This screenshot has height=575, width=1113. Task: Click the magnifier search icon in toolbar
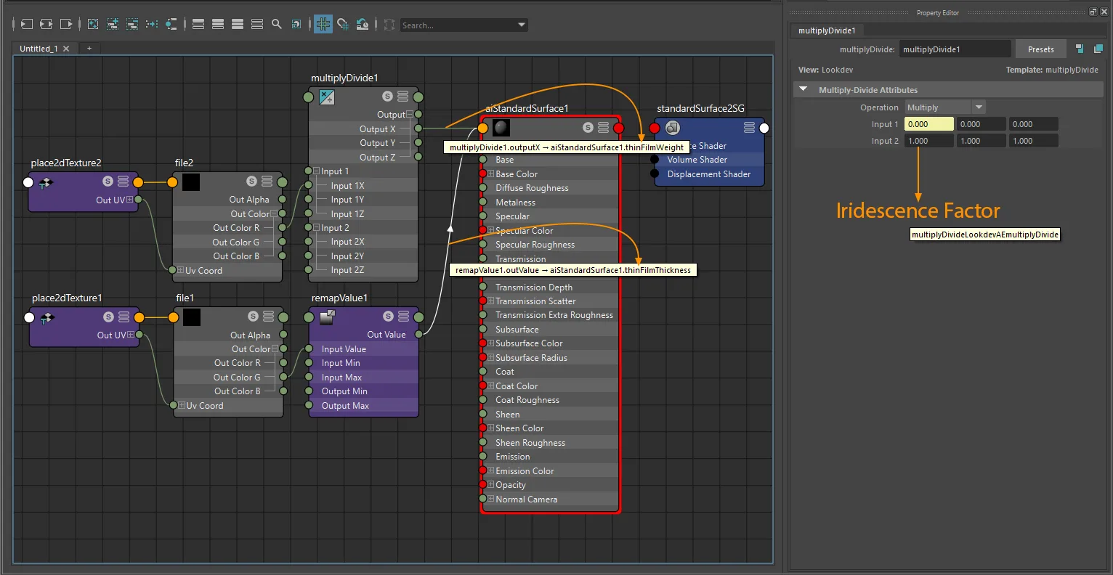click(x=277, y=24)
